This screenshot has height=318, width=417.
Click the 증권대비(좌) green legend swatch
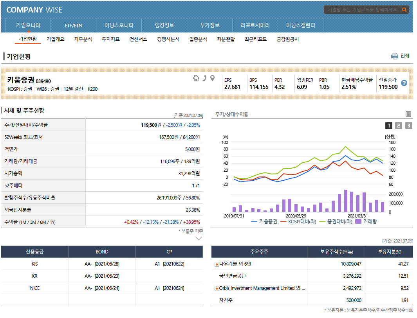click(x=322, y=221)
